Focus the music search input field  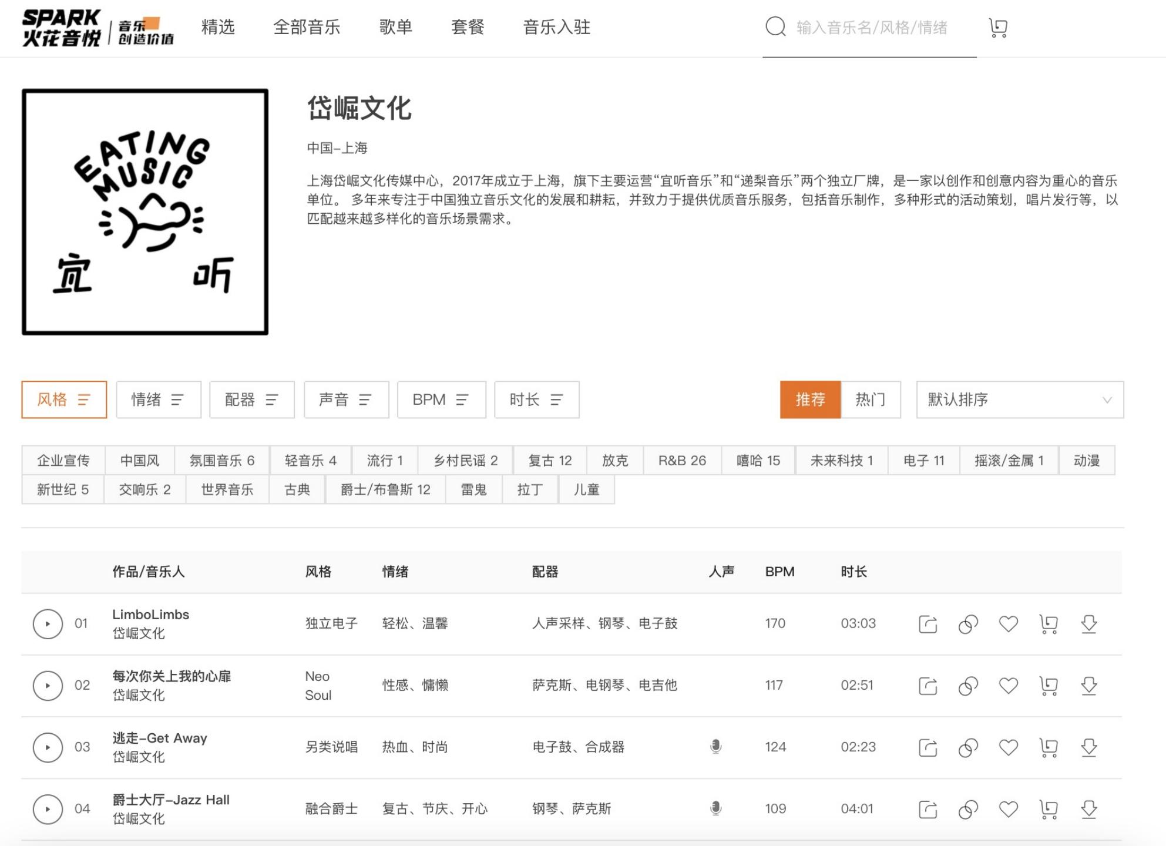pyautogui.click(x=872, y=28)
